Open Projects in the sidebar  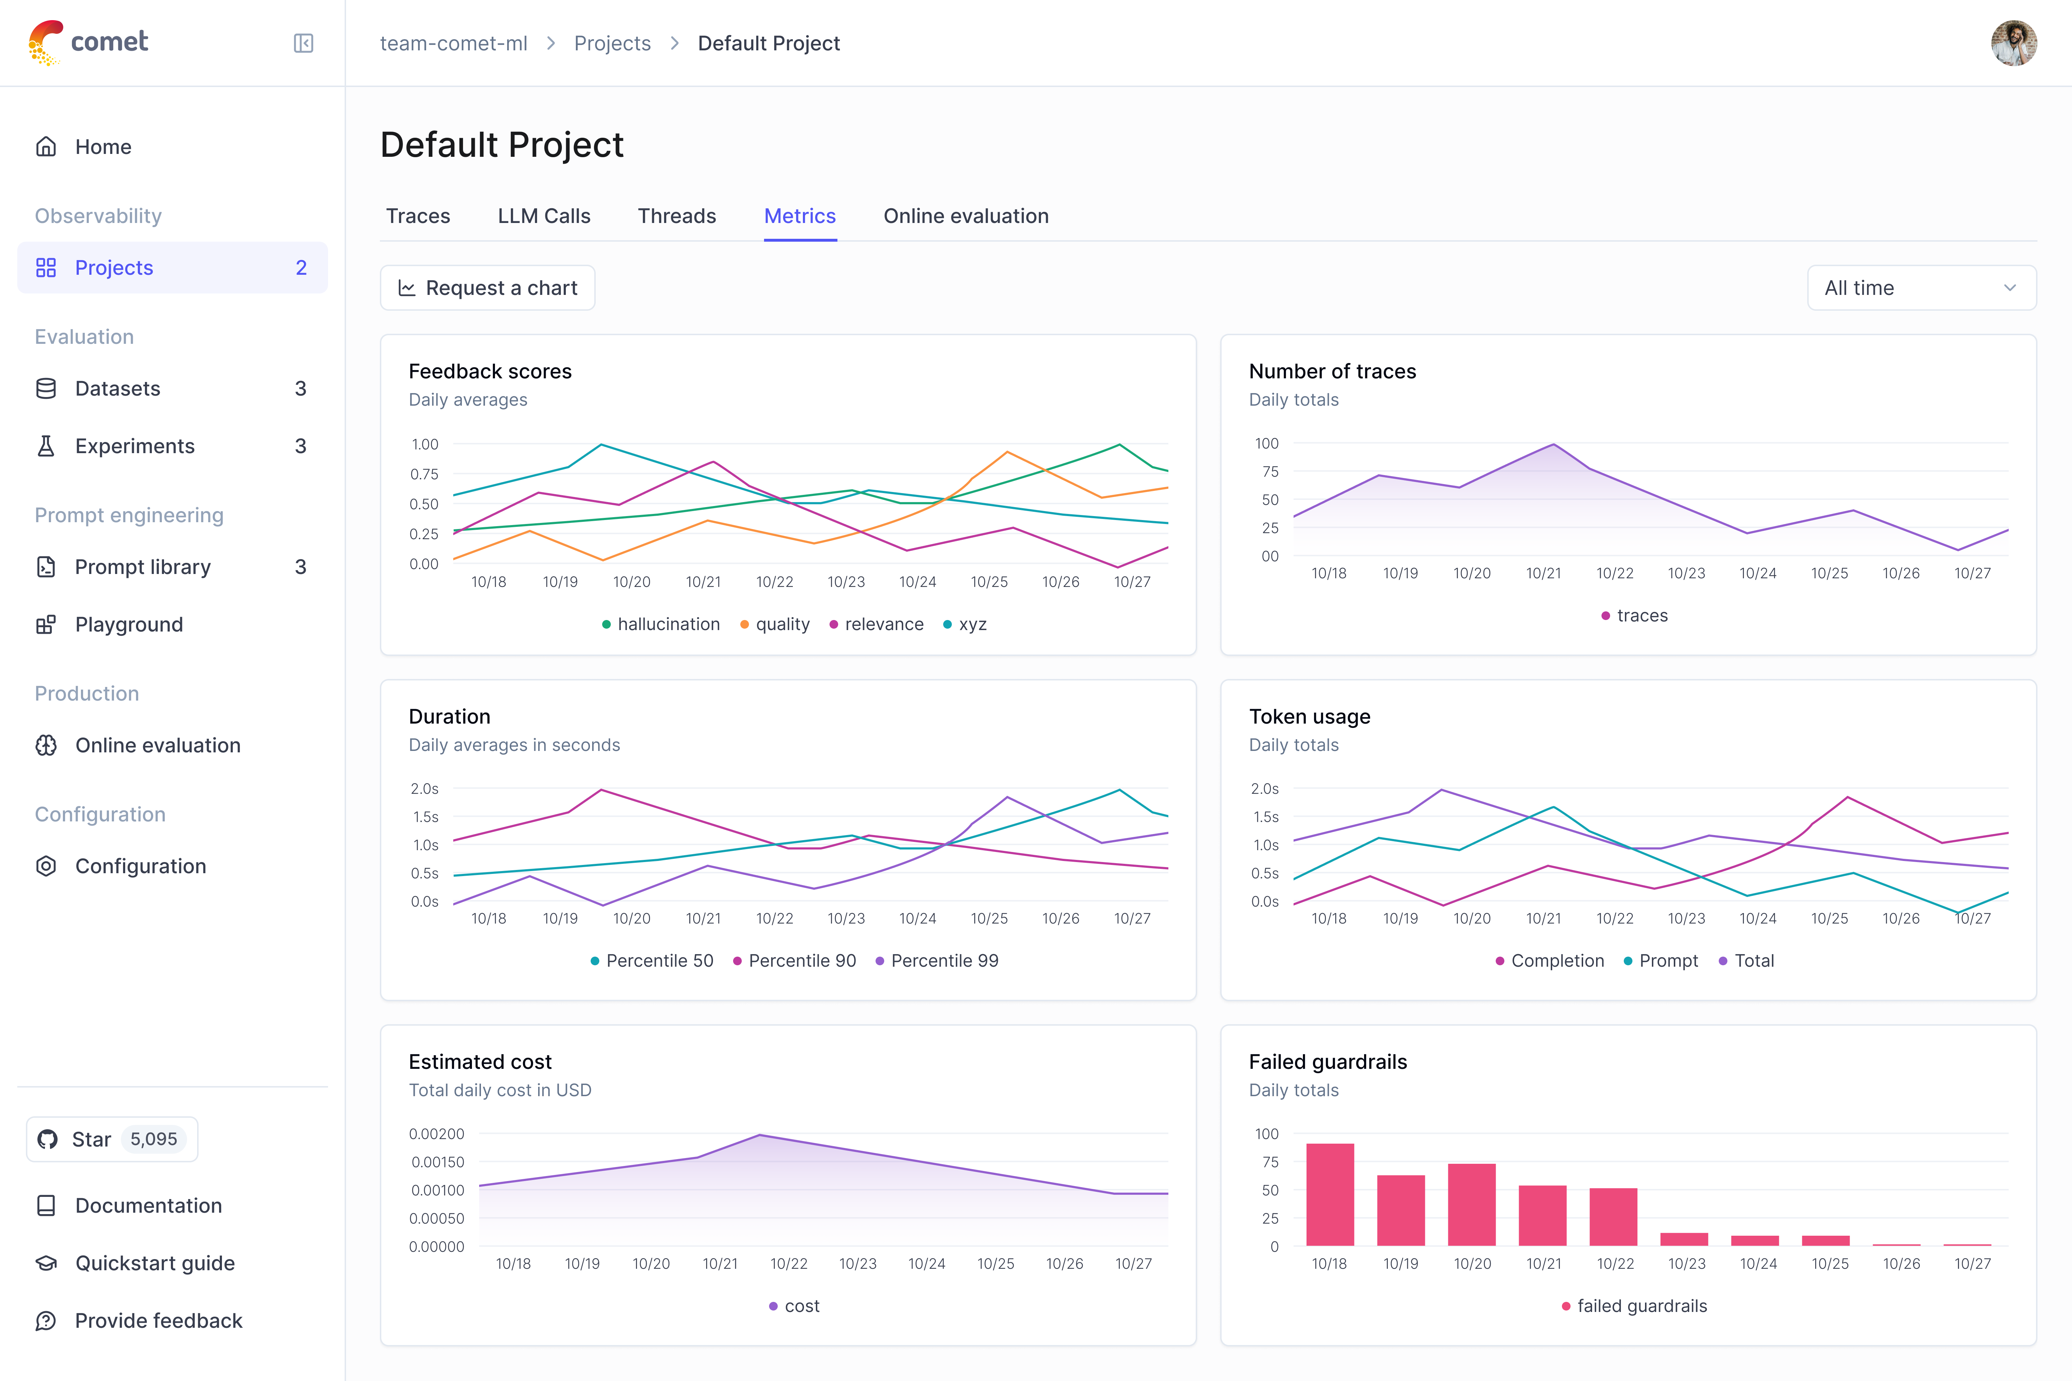(173, 268)
